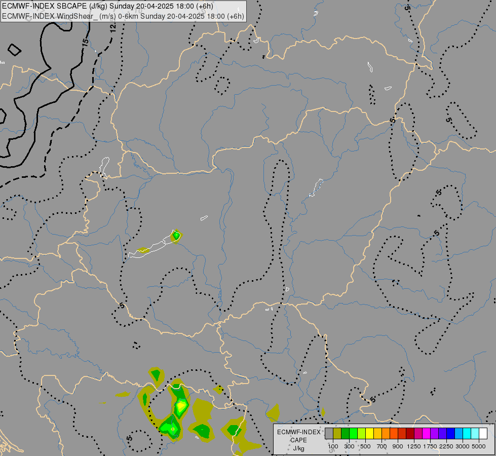The height and width of the screenshot is (456, 496).
Task: Click the '5000' legend value
Action: [x=479, y=446]
